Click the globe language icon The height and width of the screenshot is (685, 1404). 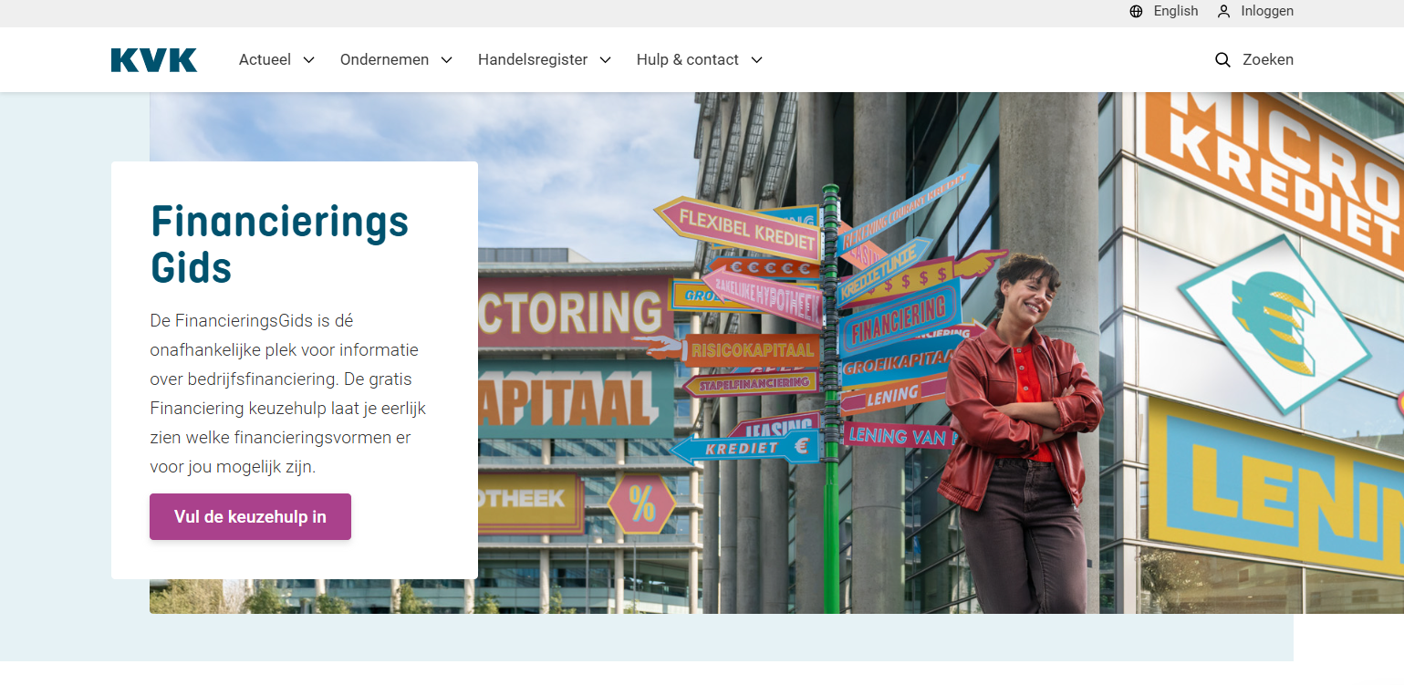click(1136, 12)
